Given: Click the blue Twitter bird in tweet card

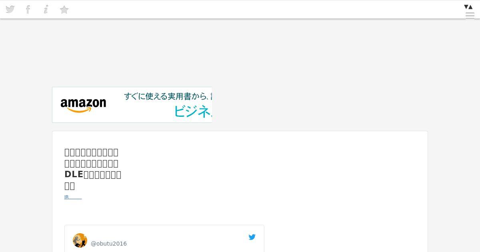Looking at the screenshot, I should [x=252, y=237].
